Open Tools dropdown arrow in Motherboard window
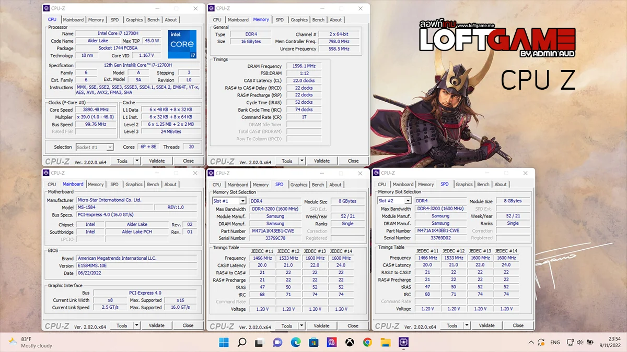 point(137,325)
